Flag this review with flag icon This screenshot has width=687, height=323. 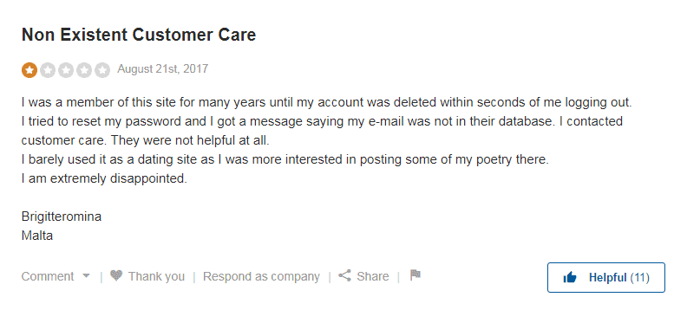415,275
